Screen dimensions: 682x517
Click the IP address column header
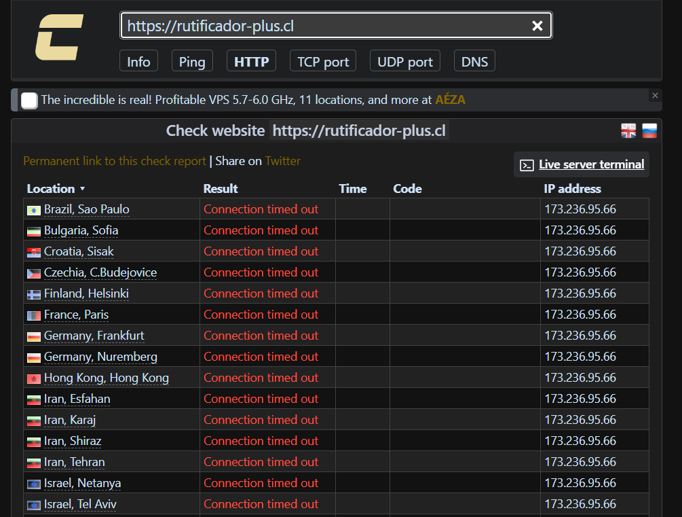[572, 189]
